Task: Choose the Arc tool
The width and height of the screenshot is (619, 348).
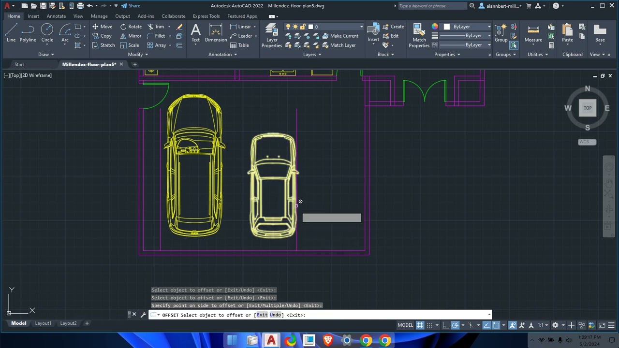Action: (x=65, y=34)
